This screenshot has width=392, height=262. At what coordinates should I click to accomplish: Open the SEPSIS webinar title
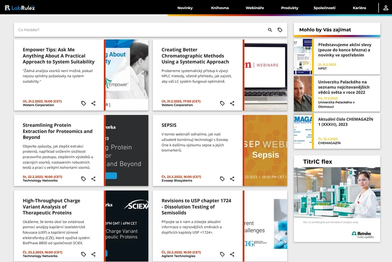point(169,125)
